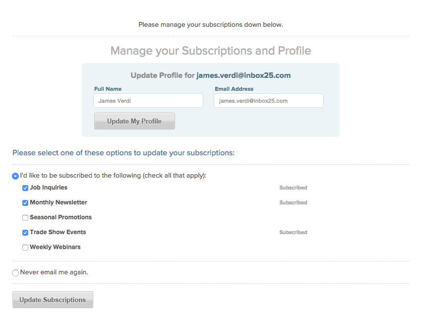Click the Monthly Newsletter label text
This screenshot has width=422, height=321.
coord(59,202)
